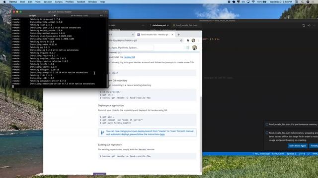318x178 pixels.
Task: Change the LF line ending in status bar
Action: (x=309, y=154)
